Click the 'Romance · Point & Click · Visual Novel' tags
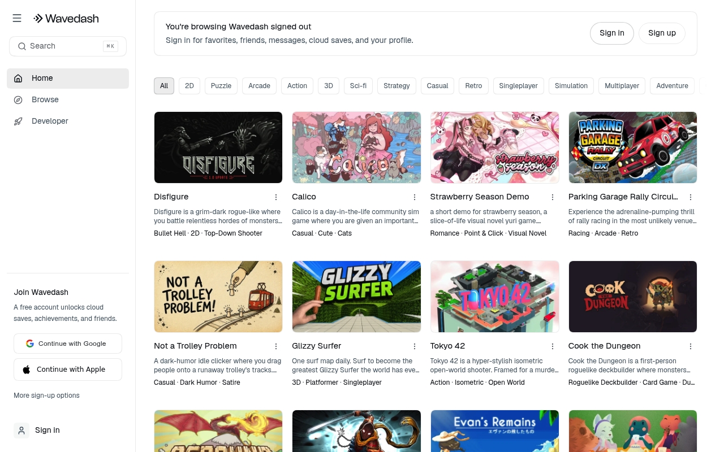The height and width of the screenshot is (452, 724). point(489,233)
